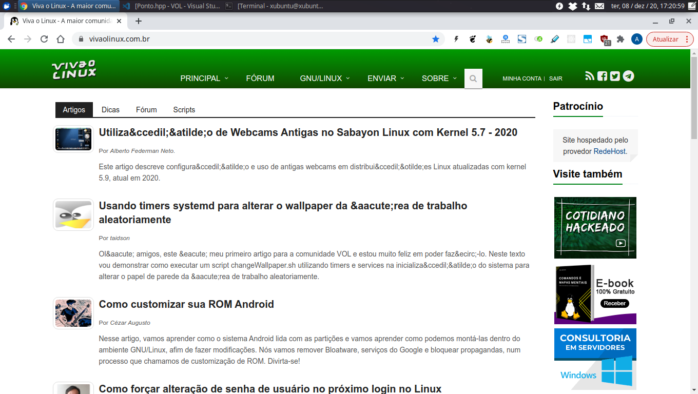Switch to the Scripts tab
Screen dimensions: 698x394
pos(184,110)
